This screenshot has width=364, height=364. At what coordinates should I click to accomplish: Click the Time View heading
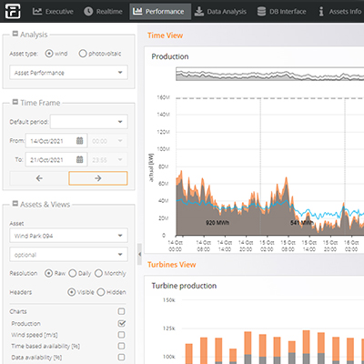[x=165, y=35]
